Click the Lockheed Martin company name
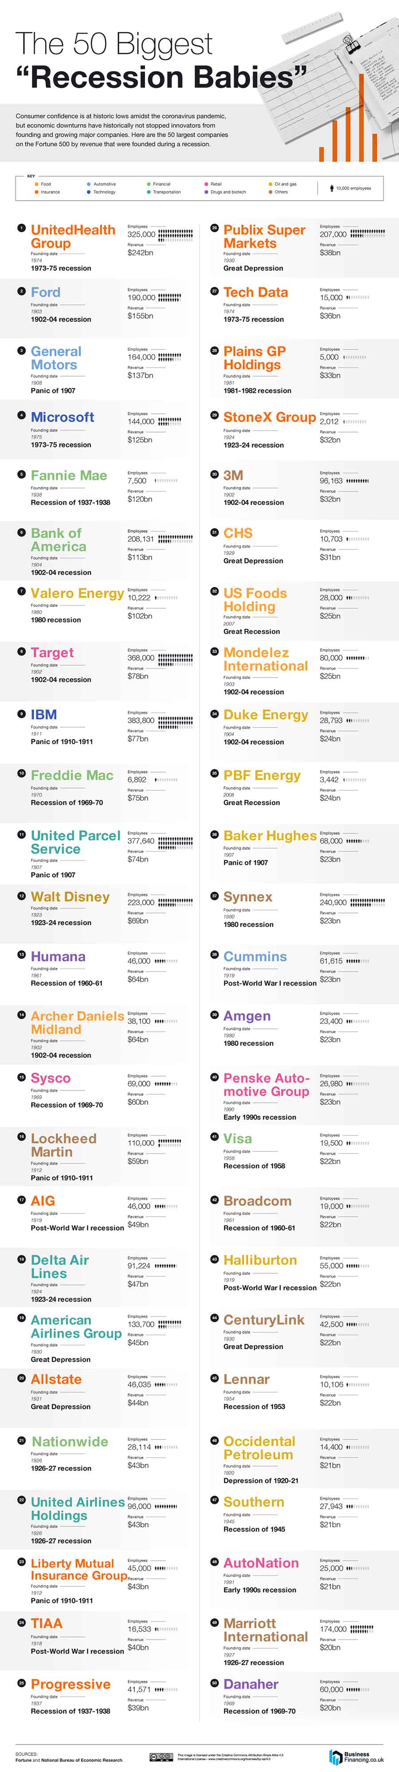This screenshot has height=1772, width=399. click(63, 1145)
